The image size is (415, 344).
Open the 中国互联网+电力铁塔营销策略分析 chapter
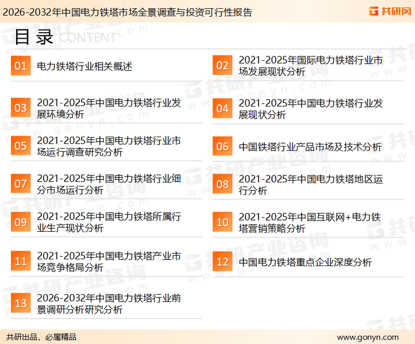(x=310, y=222)
